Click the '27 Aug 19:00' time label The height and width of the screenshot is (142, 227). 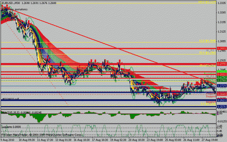pos(210,140)
